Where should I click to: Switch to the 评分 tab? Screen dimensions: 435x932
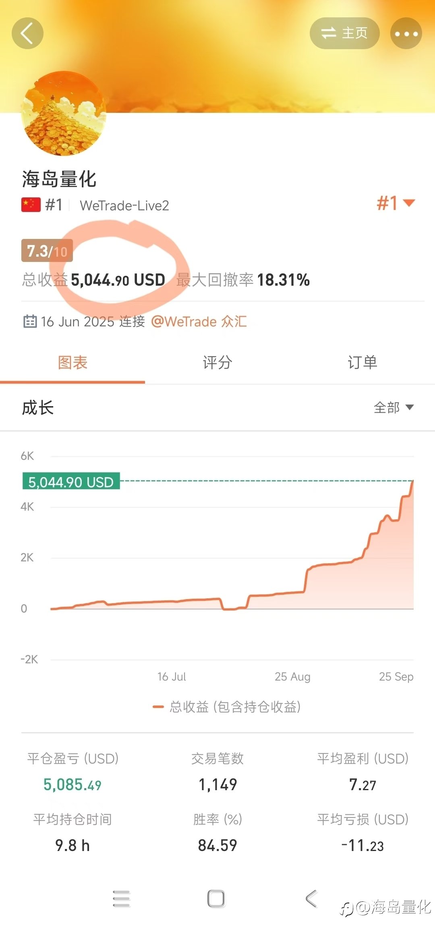click(x=217, y=363)
